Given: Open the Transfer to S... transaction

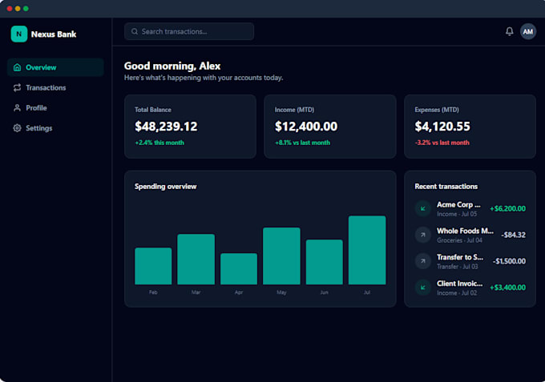Looking at the screenshot, I should [470, 261].
